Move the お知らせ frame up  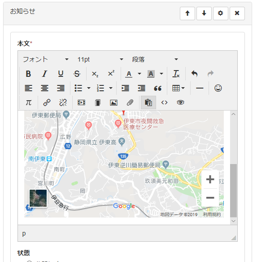187,13
